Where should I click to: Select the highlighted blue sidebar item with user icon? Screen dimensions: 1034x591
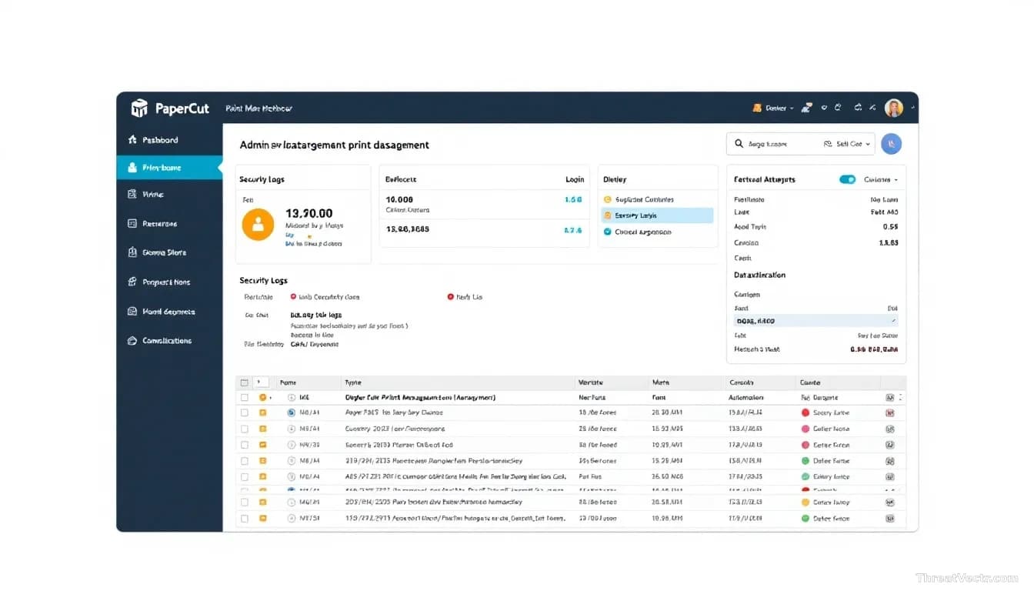point(169,168)
